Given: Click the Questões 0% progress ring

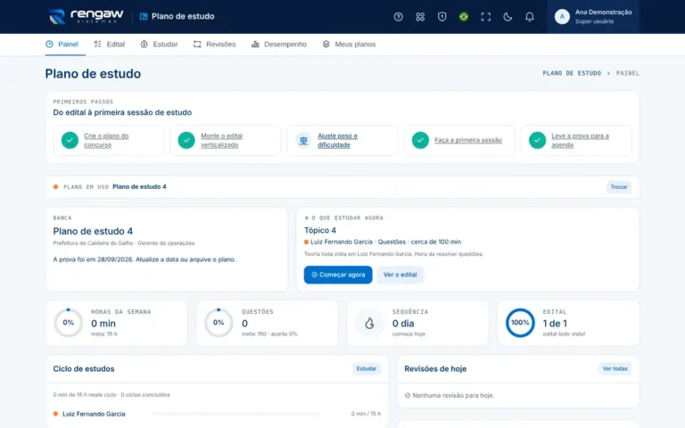Looking at the screenshot, I should click(x=219, y=323).
